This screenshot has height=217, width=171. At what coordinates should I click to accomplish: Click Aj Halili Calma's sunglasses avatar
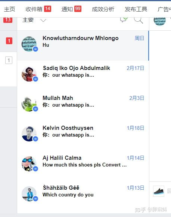tap(29, 164)
